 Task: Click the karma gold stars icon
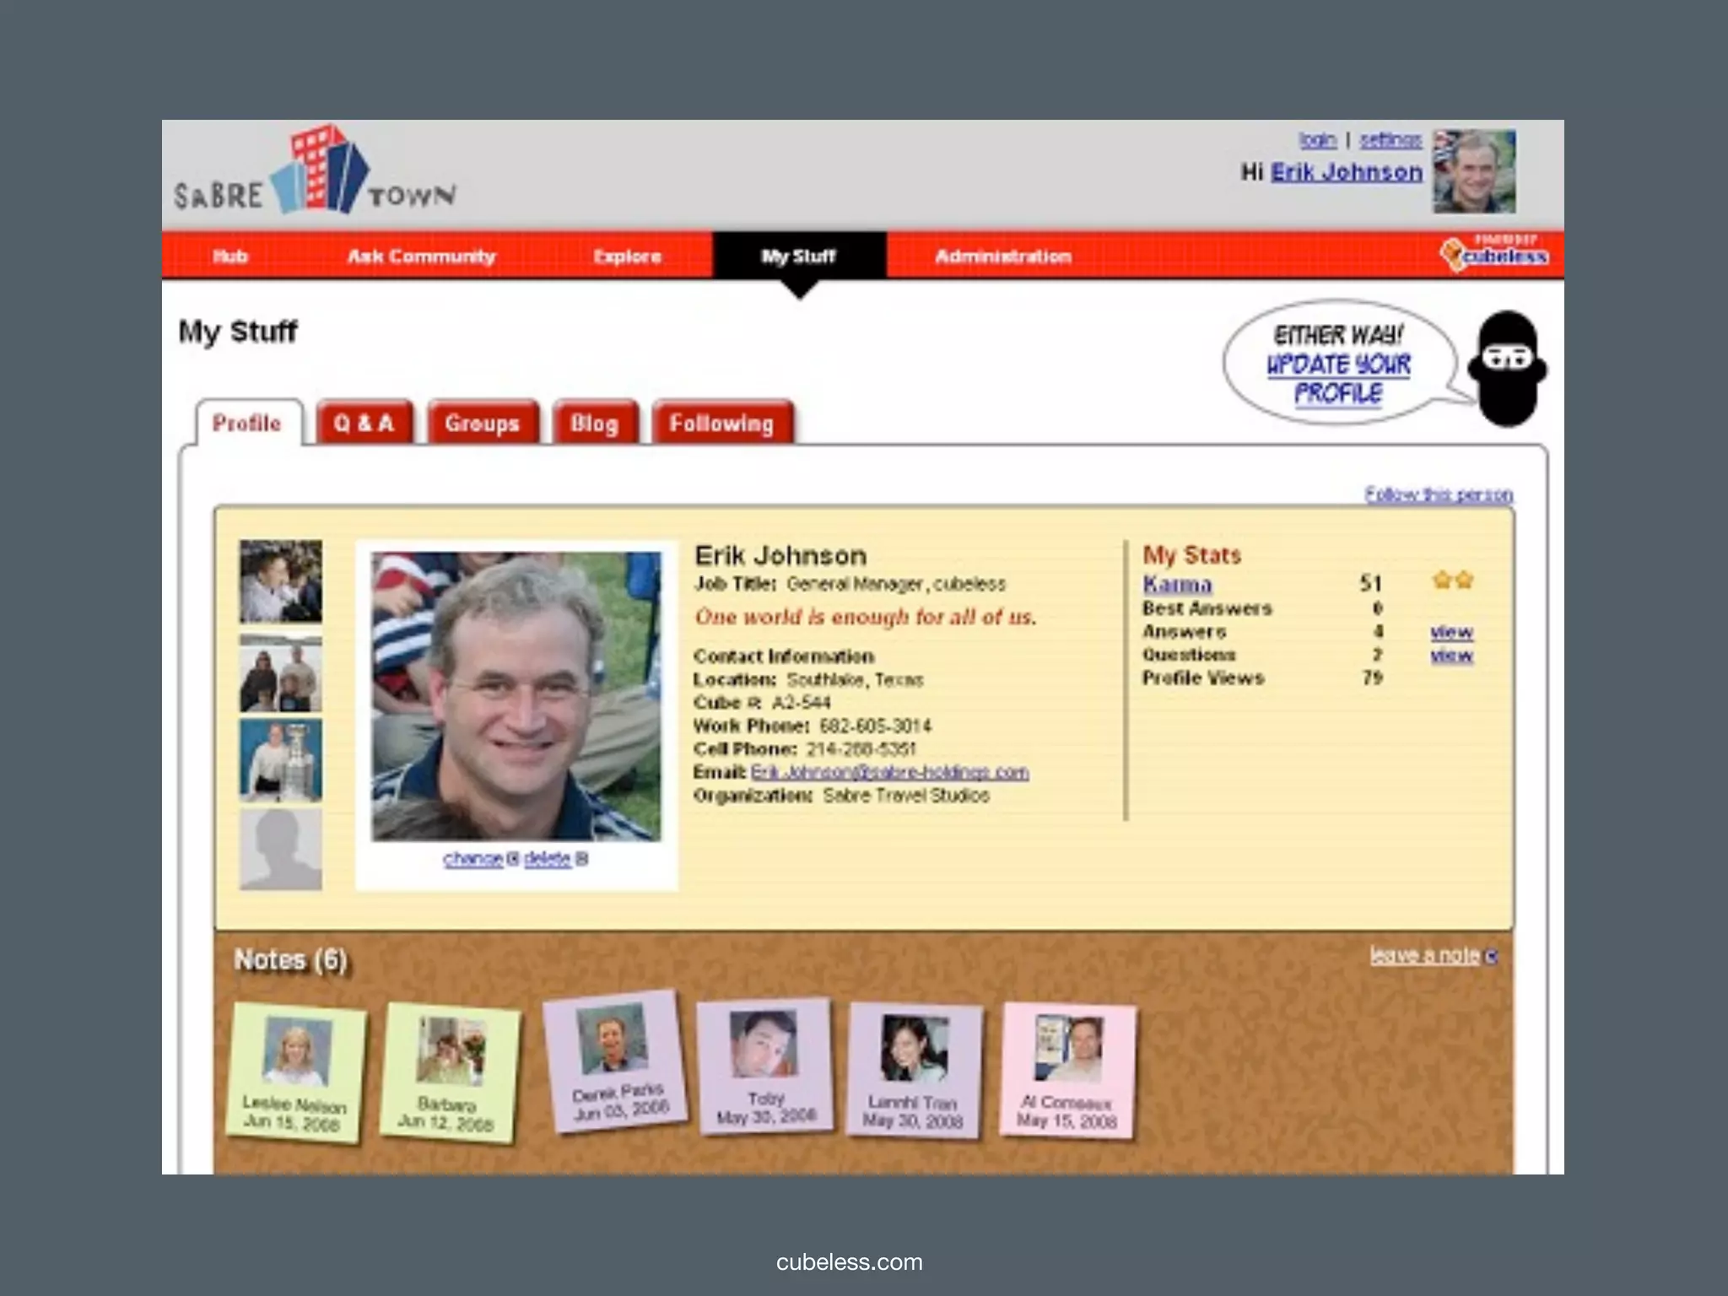tap(1453, 580)
